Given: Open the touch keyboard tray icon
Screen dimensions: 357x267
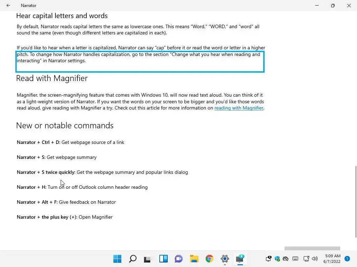Looking at the screenshot, I should click(295, 259).
